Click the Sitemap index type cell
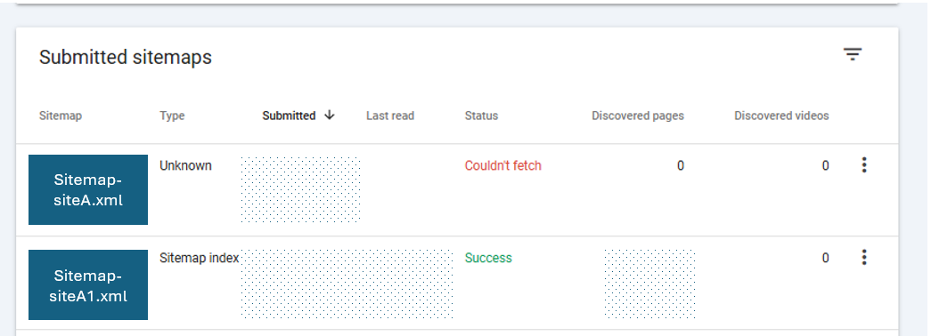 click(199, 258)
